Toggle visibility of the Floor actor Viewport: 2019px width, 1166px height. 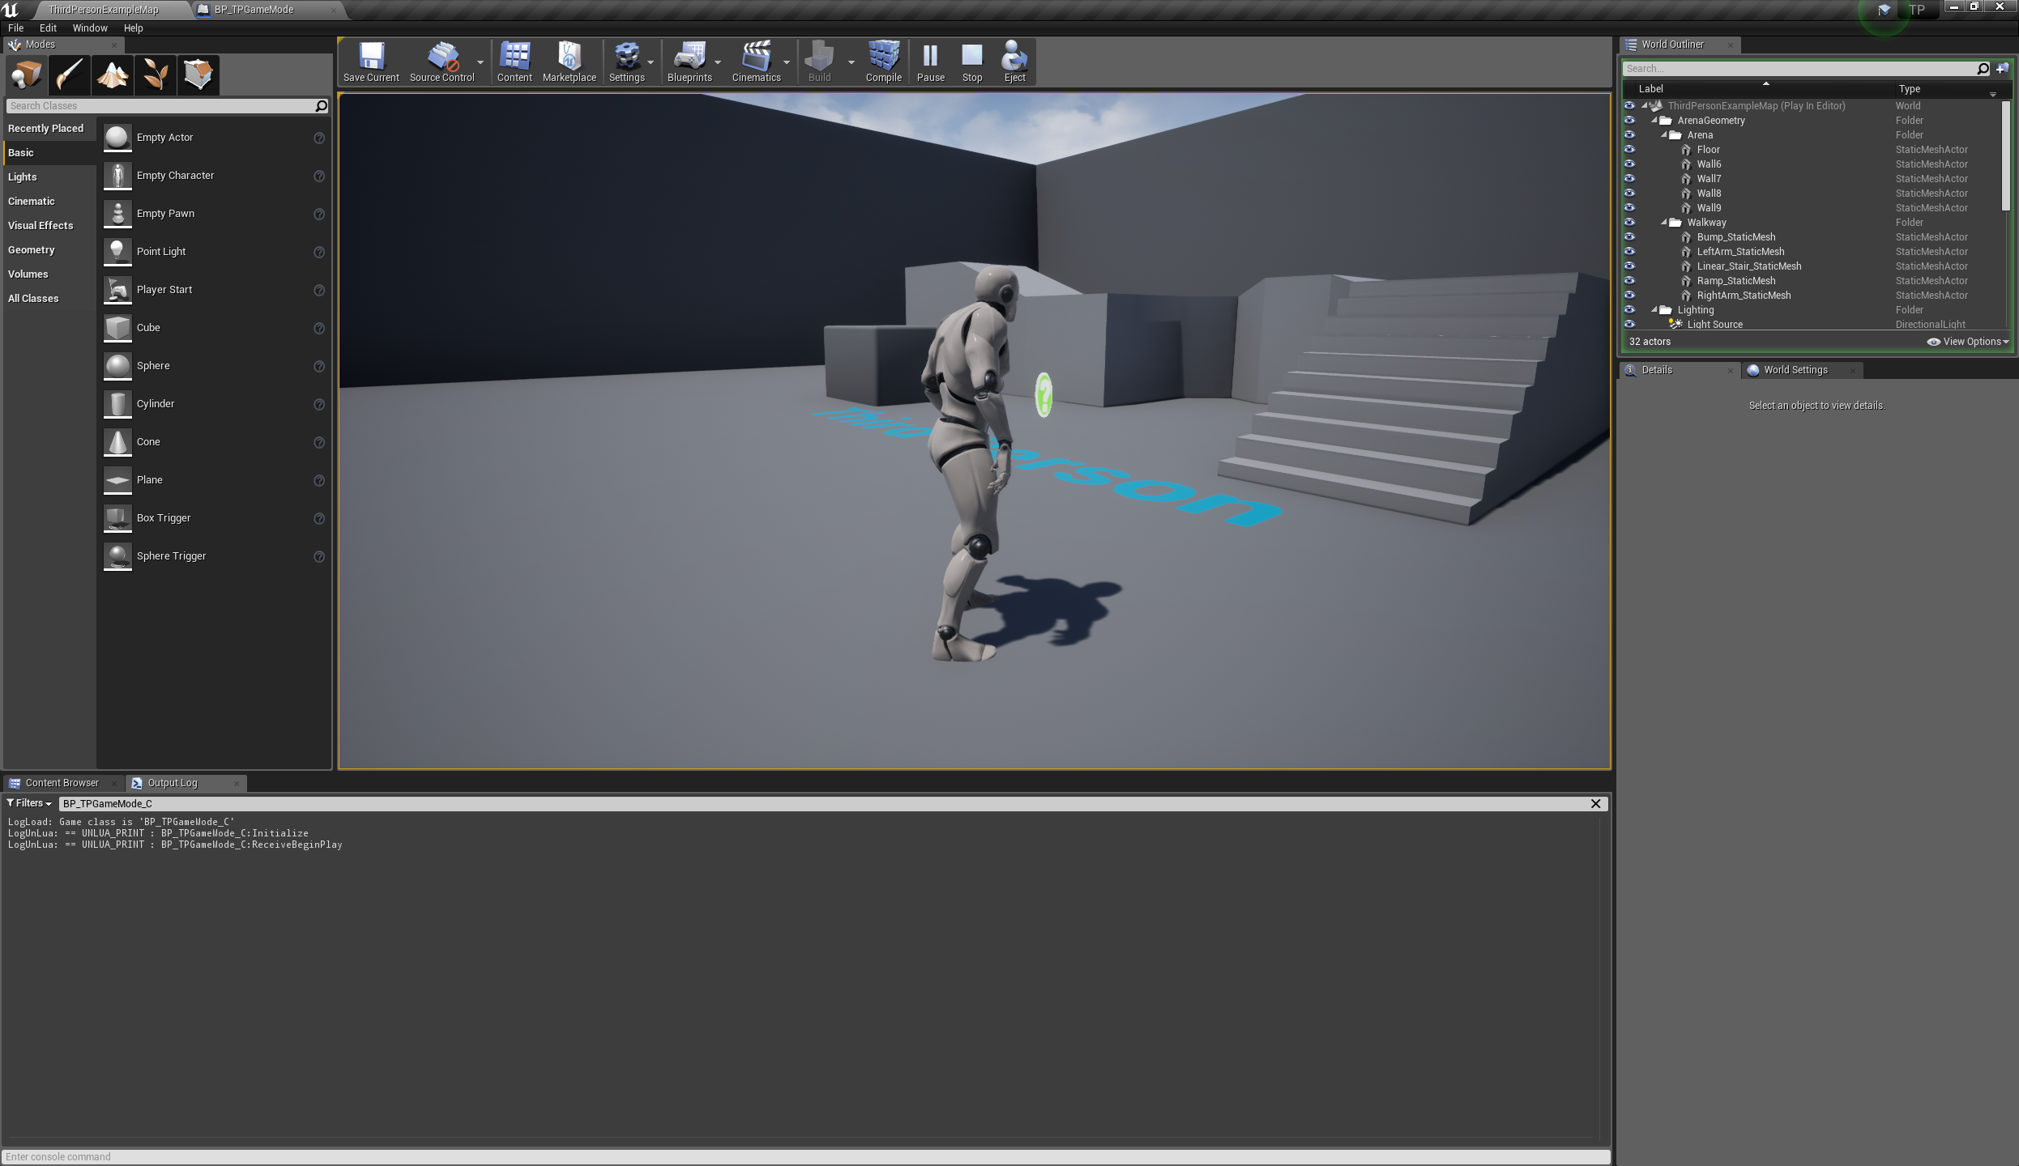[1629, 149]
